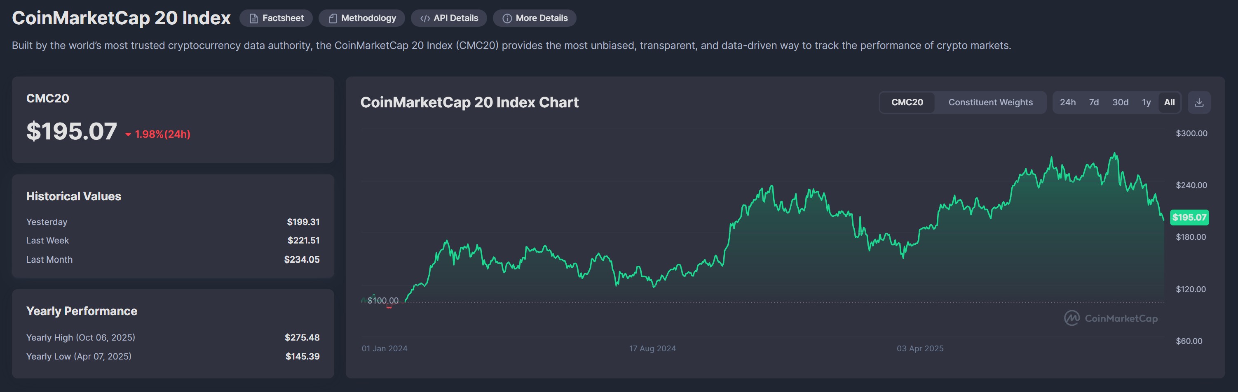
Task: Switch chart to Constituent Weights
Action: [990, 103]
